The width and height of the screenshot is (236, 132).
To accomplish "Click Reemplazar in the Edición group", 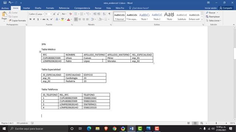I will [213, 16].
